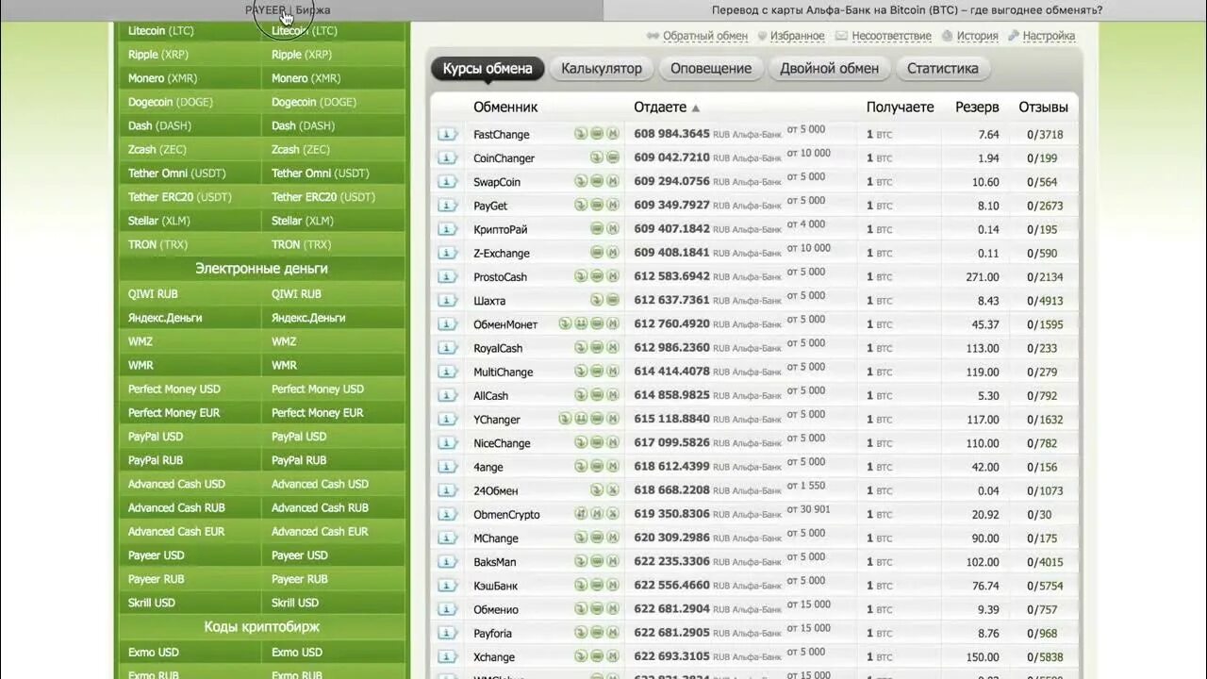Open the info icon for BaksMan
Viewport: 1207px width, 679px height.
pos(447,562)
